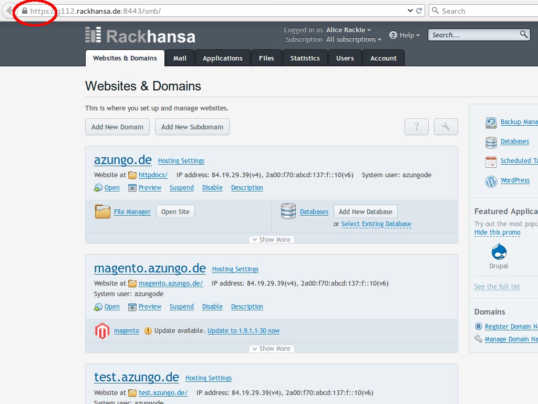Open the httpdocs/ folder link
This screenshot has height=404, width=538.
click(153, 175)
